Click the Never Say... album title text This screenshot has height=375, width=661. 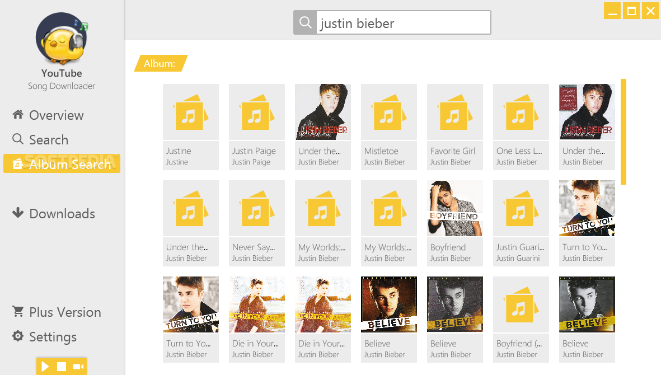point(254,247)
